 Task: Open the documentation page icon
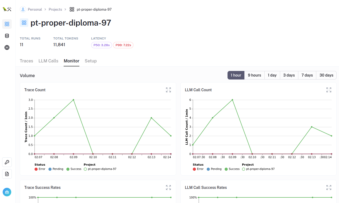coord(7,174)
